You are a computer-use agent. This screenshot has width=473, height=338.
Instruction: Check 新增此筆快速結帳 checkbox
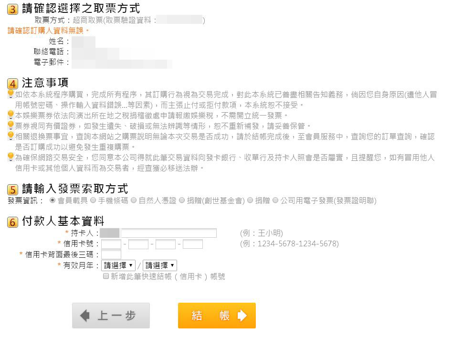tap(106, 276)
